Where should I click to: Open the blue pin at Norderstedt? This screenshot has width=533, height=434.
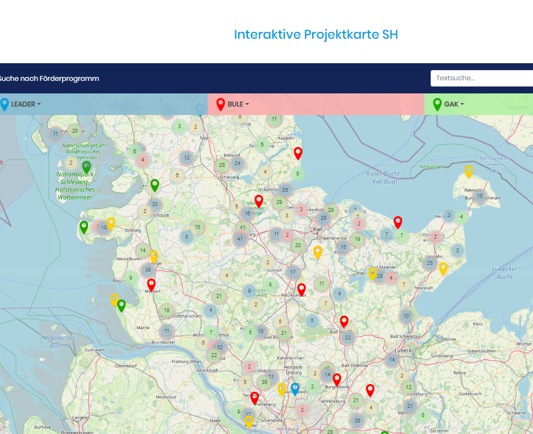(295, 389)
